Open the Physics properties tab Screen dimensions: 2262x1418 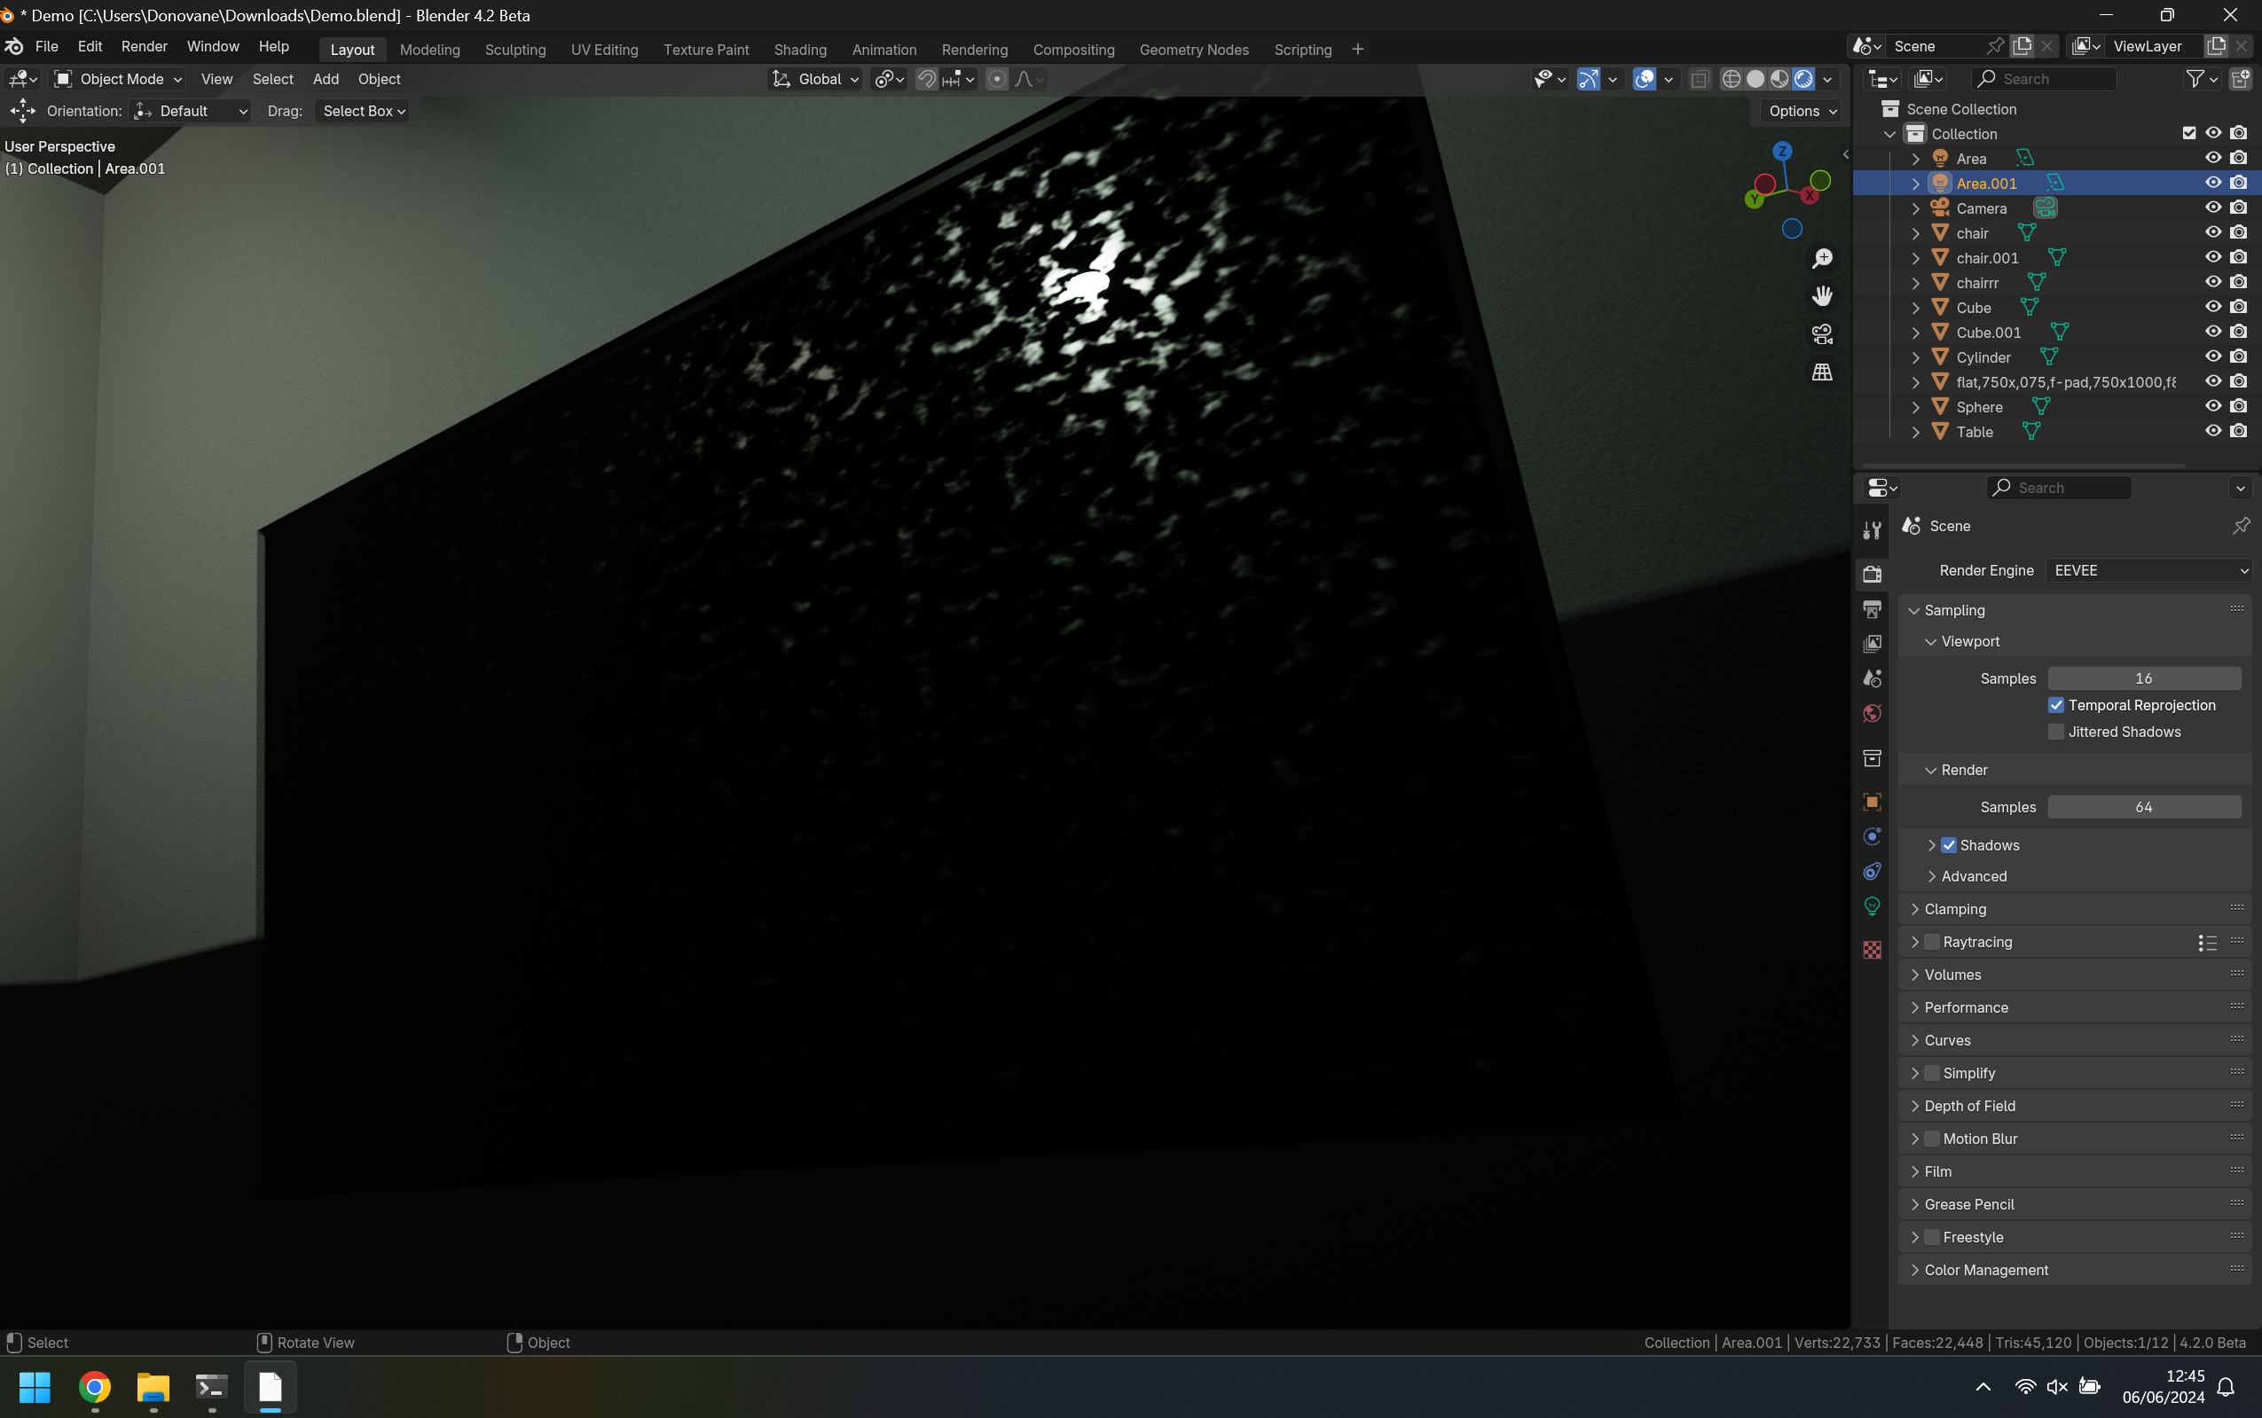coord(1872,836)
